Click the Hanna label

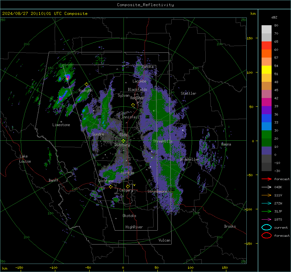[x=226, y=145]
